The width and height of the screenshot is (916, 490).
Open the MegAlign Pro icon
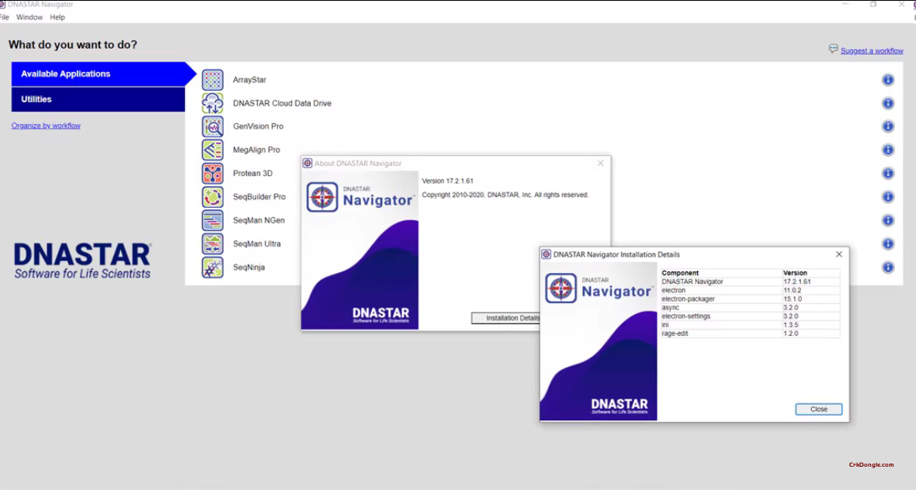click(213, 150)
